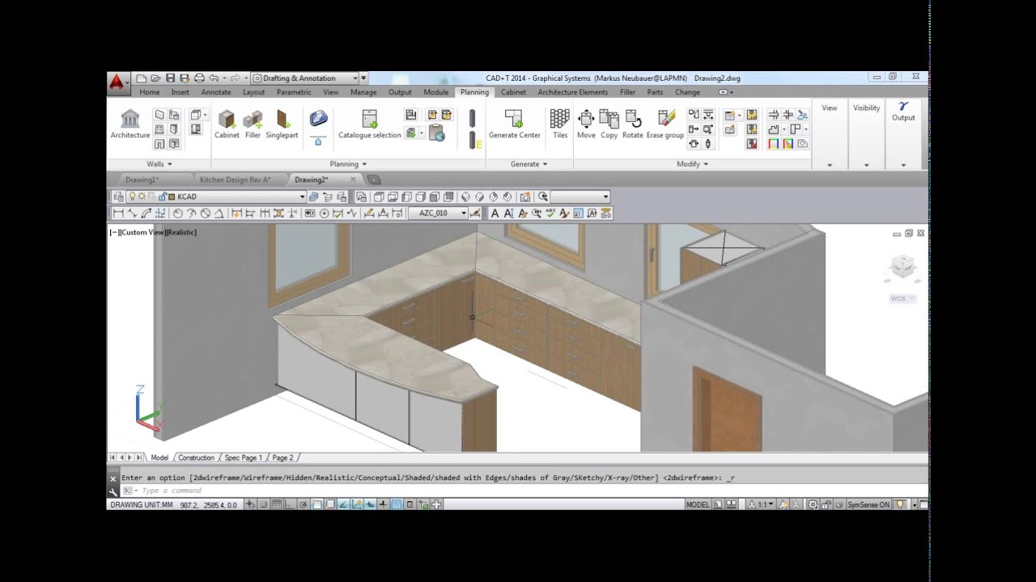Click the empty dropdown field beside zoom icon
1036x582 pixels.
pyautogui.click(x=580, y=196)
